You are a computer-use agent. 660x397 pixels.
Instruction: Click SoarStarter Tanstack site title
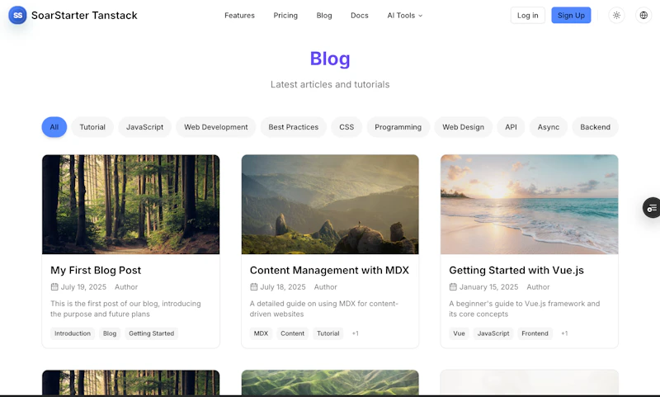pos(84,15)
